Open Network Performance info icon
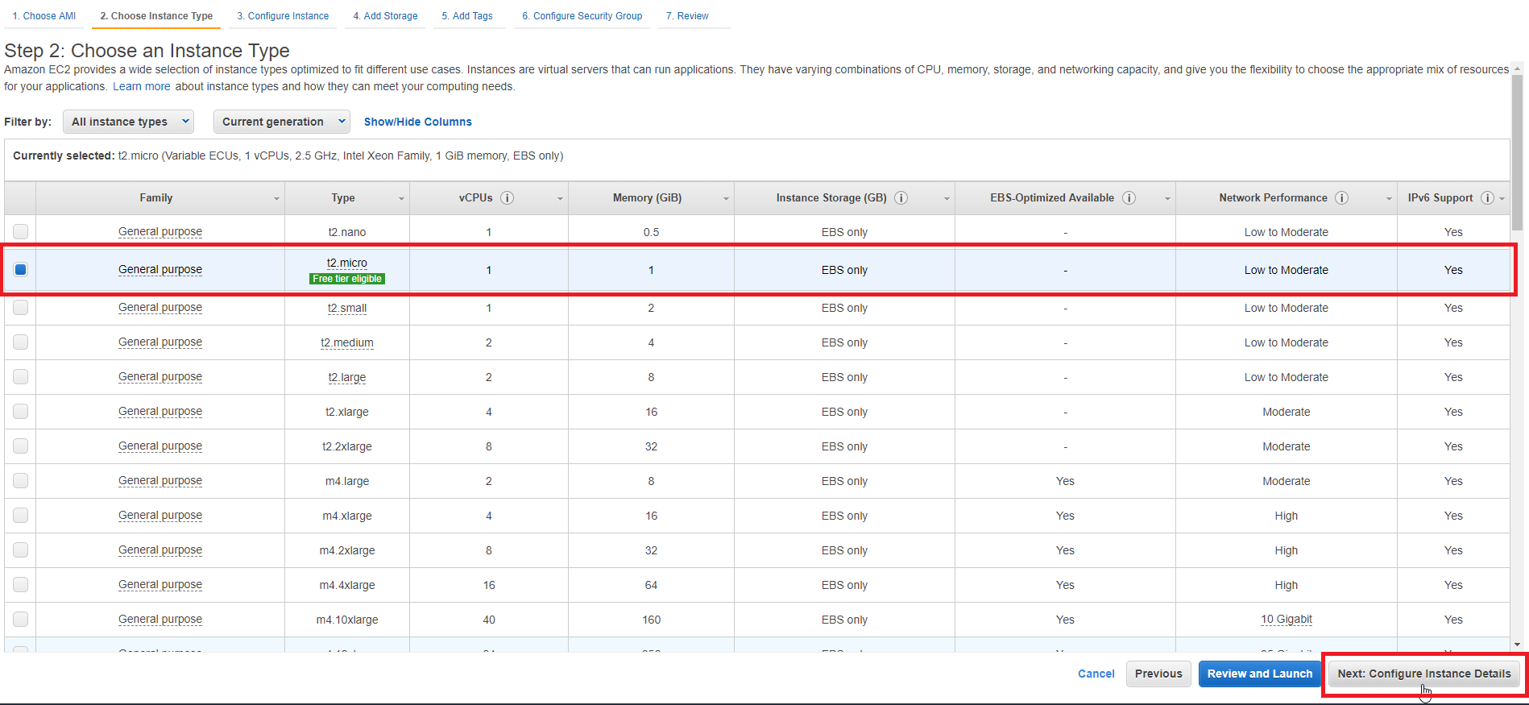This screenshot has height=705, width=1529. pos(1342,198)
